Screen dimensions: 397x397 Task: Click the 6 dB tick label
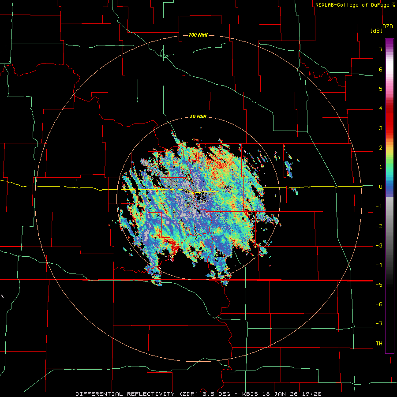[381, 69]
